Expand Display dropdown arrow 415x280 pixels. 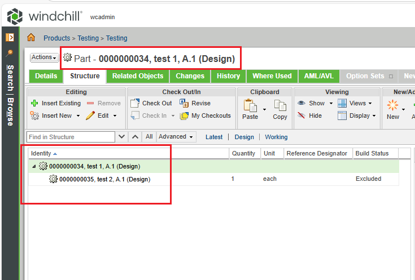[x=374, y=115]
